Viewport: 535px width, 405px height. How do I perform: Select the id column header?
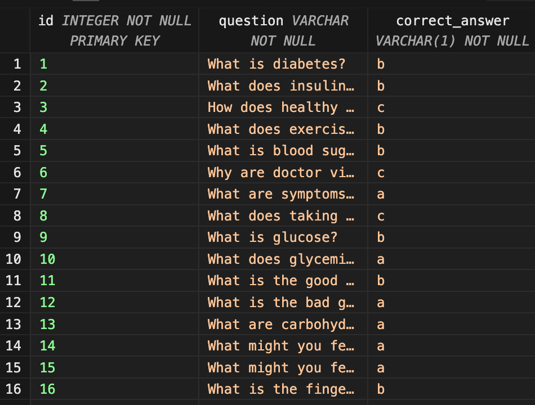pyautogui.click(x=115, y=31)
